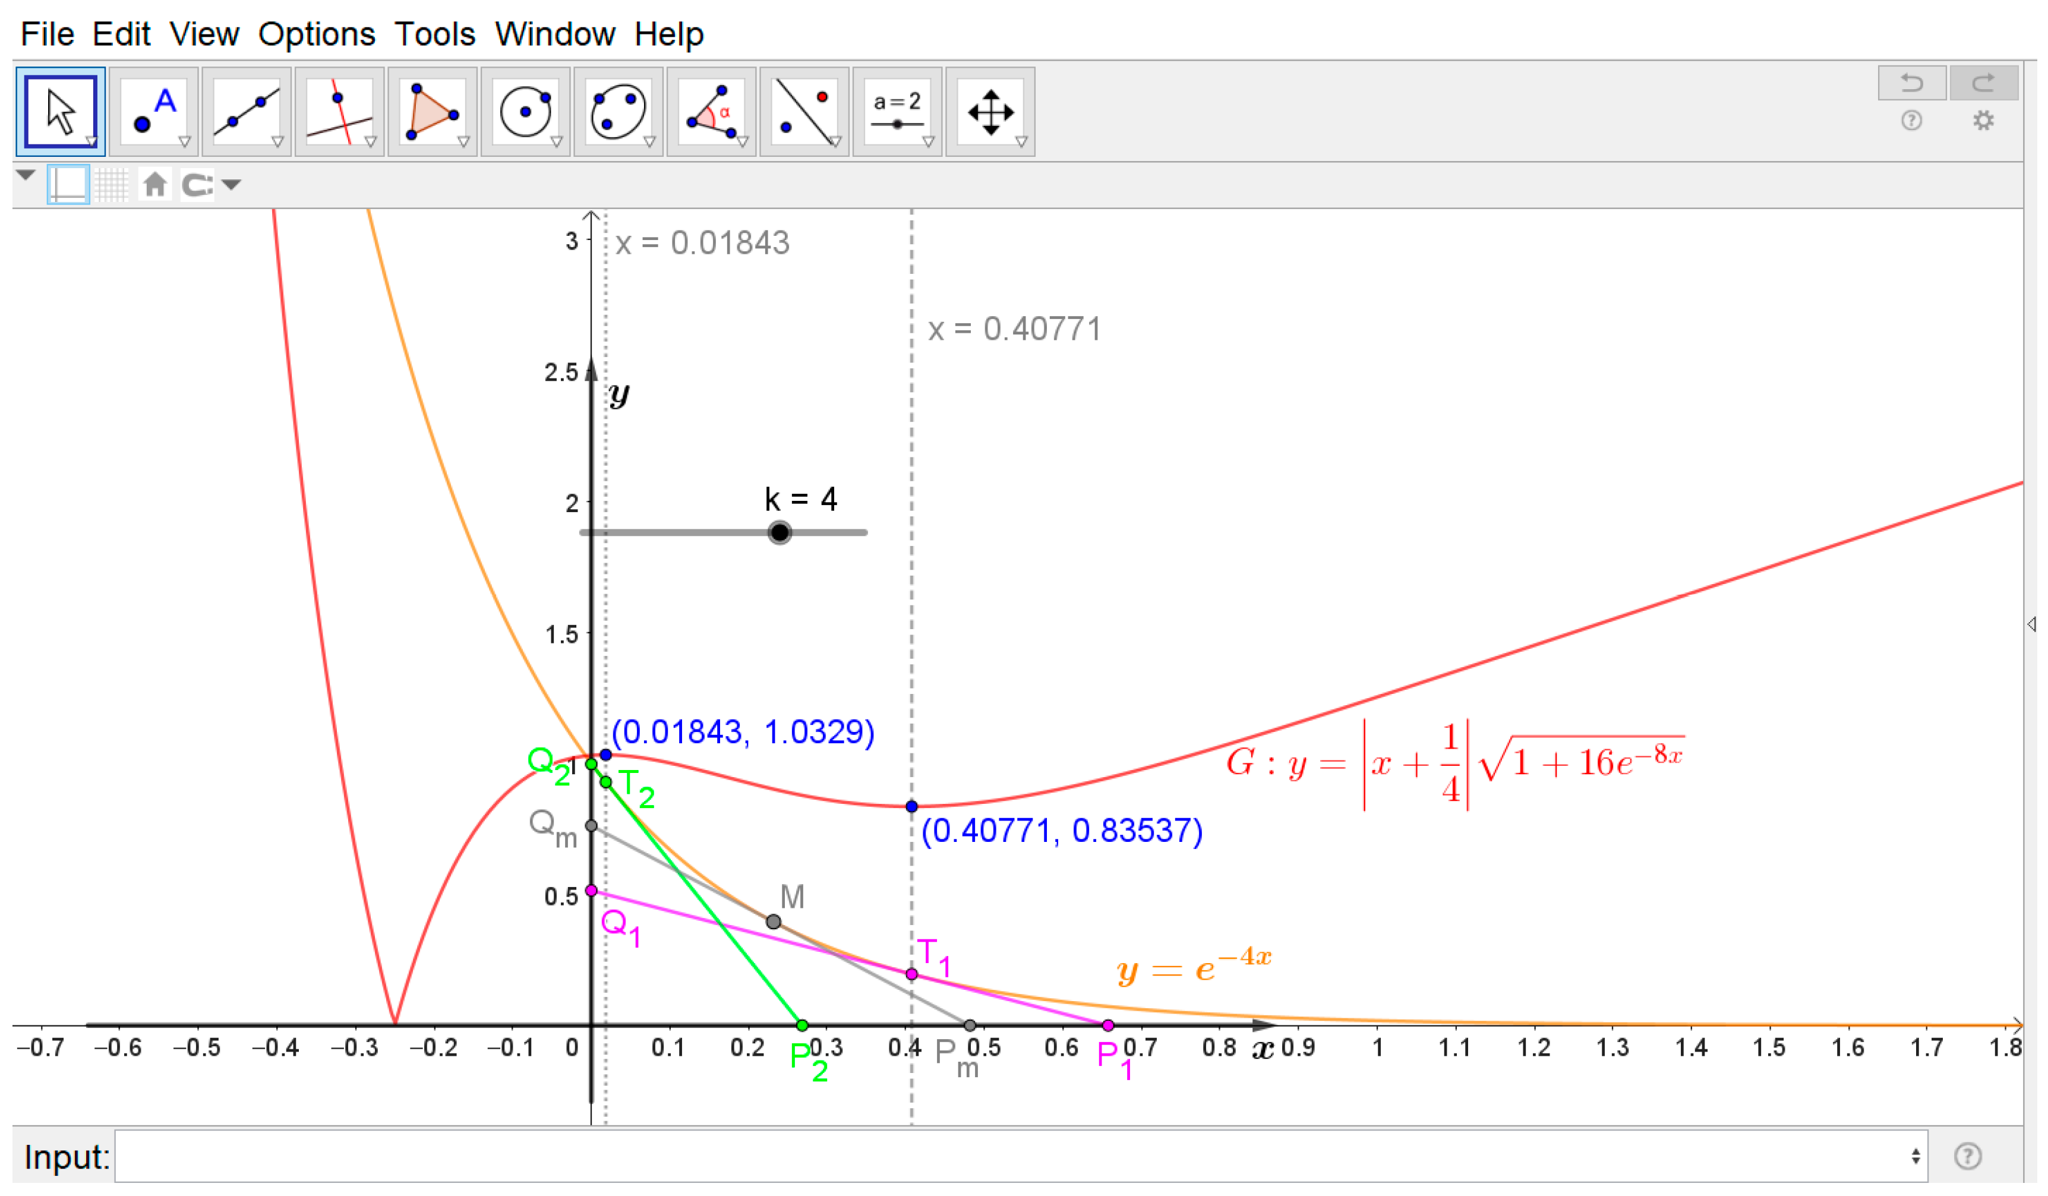Select the Slider a=2 tool

[x=897, y=112]
